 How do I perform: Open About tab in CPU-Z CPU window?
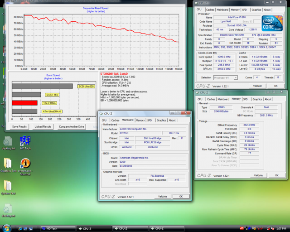pyautogui.click(x=267, y=10)
